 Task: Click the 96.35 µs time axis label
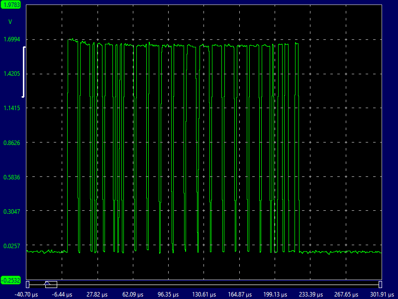pyautogui.click(x=168, y=295)
